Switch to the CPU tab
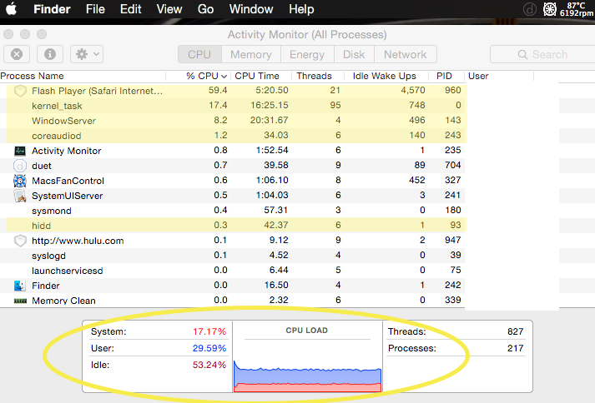 tap(199, 55)
